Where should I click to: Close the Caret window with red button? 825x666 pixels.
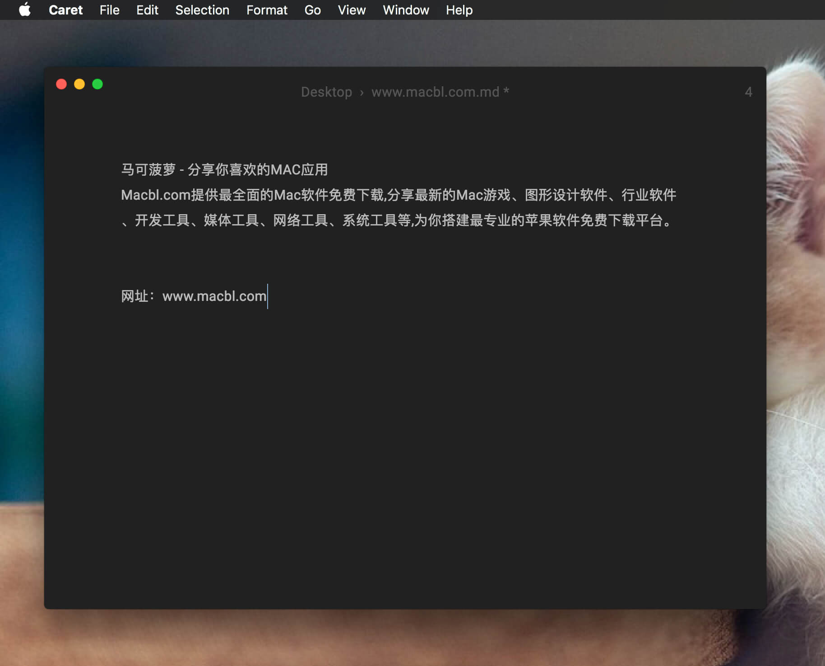(x=61, y=84)
